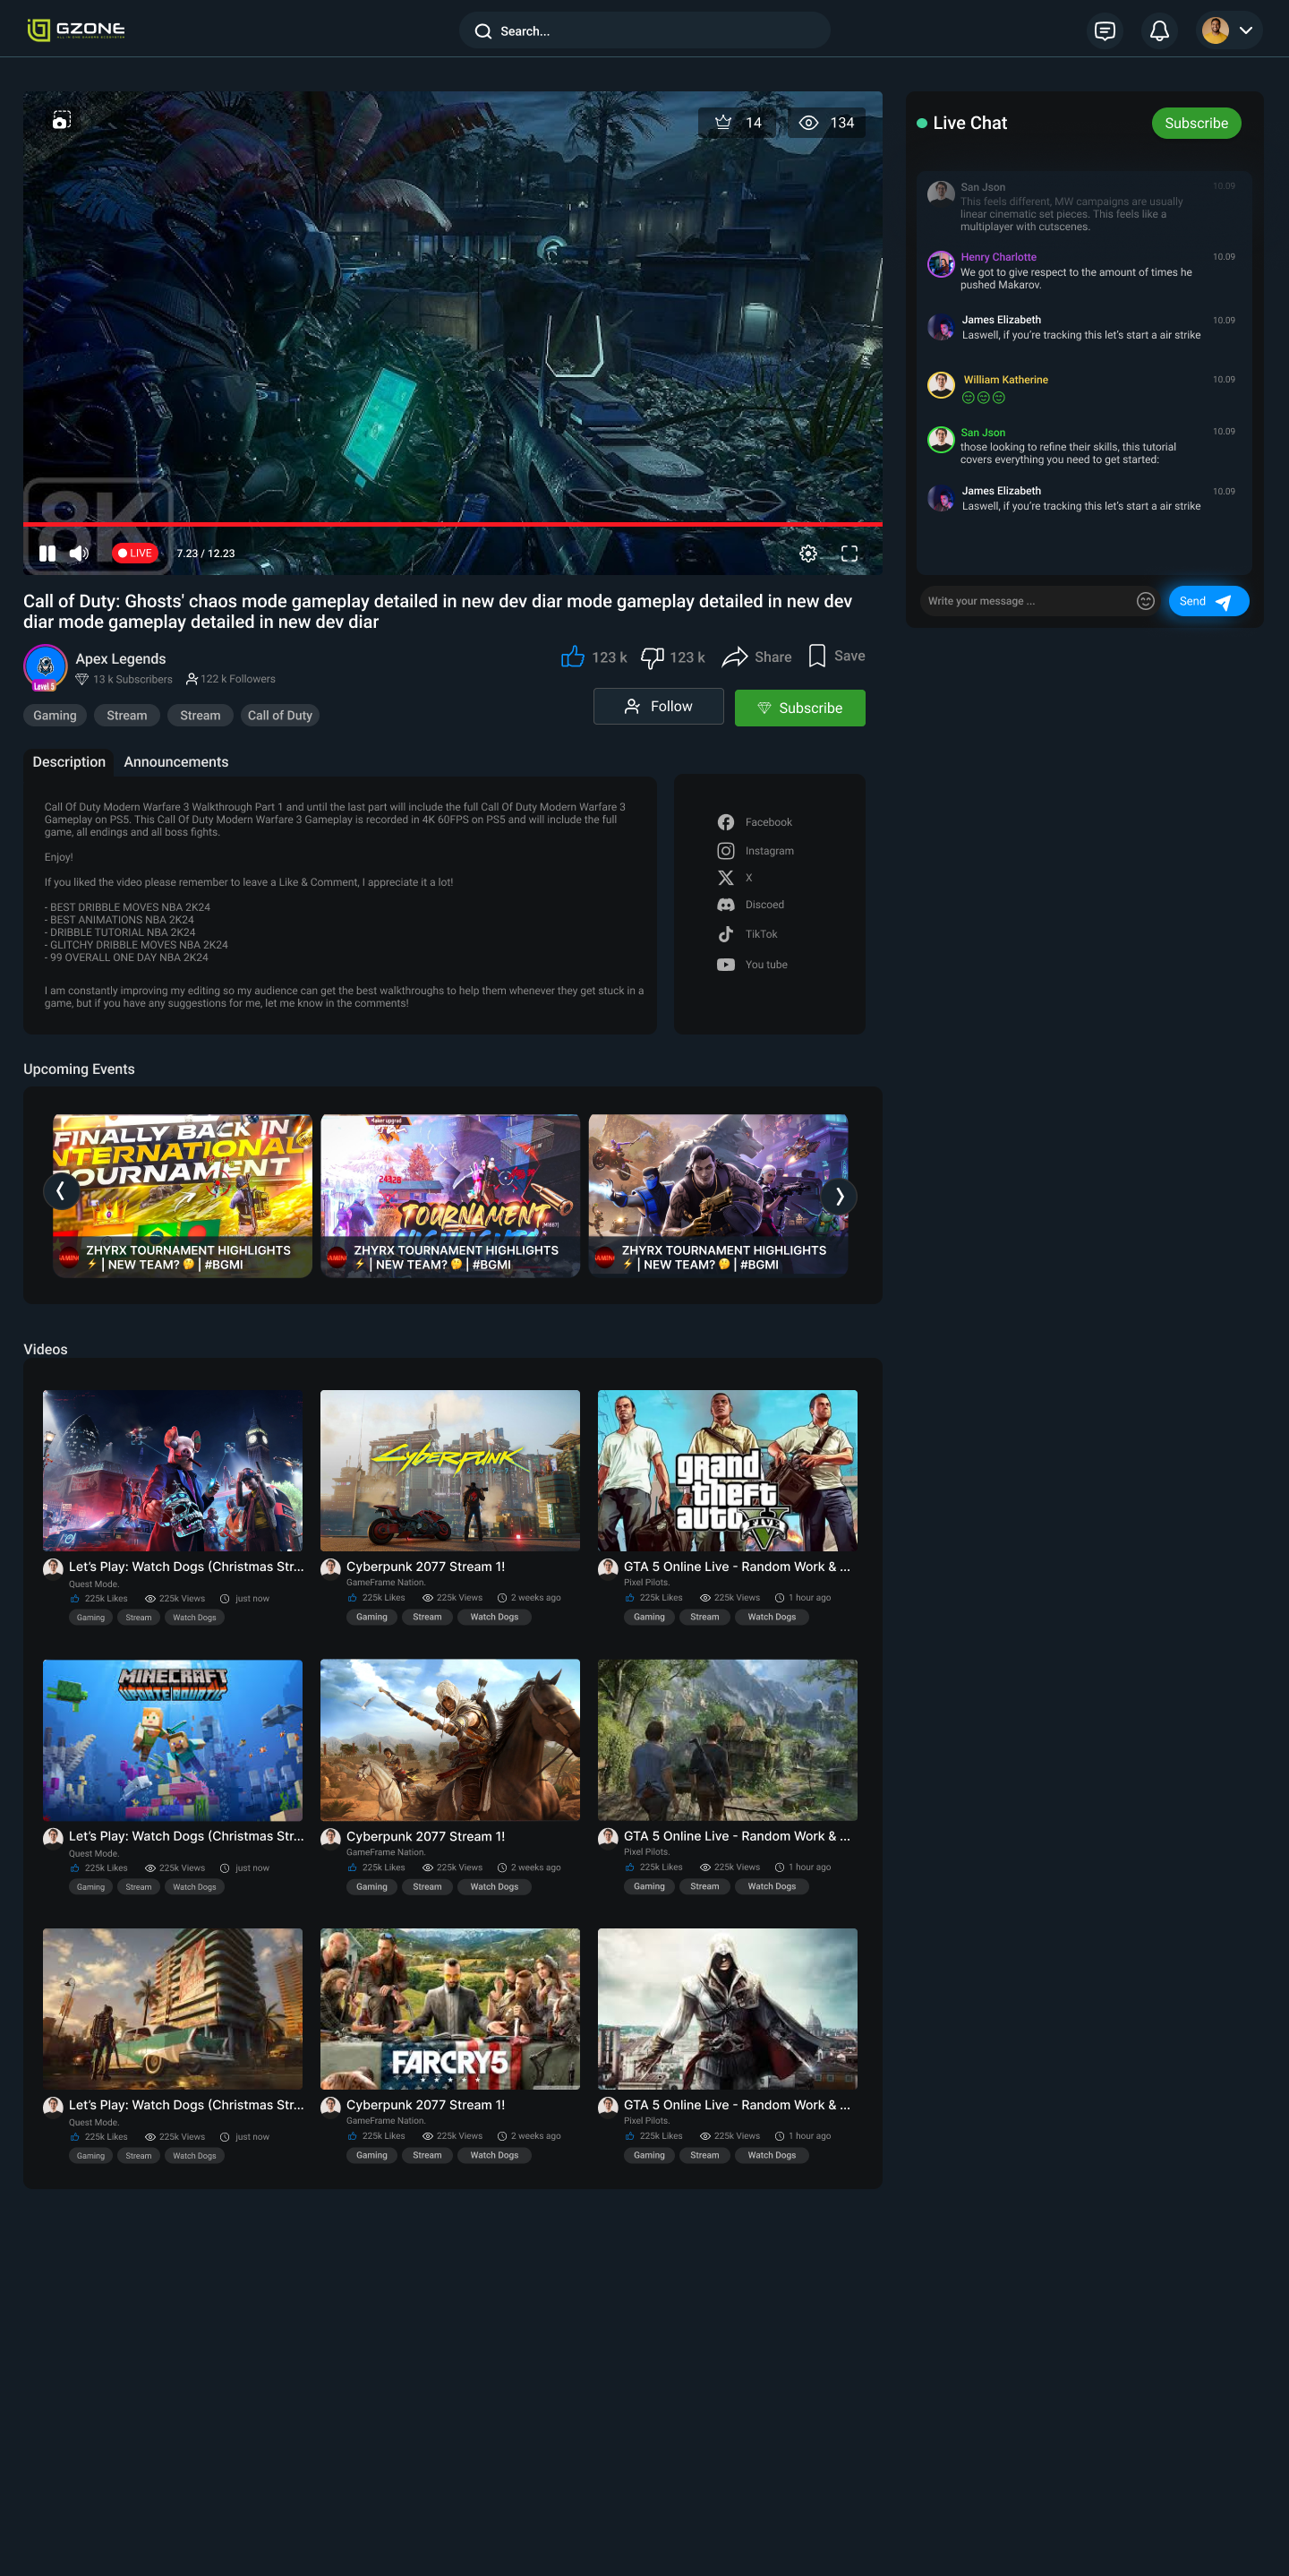Like the video with thumbs up
The width and height of the screenshot is (1289, 2576).
pyautogui.click(x=573, y=657)
